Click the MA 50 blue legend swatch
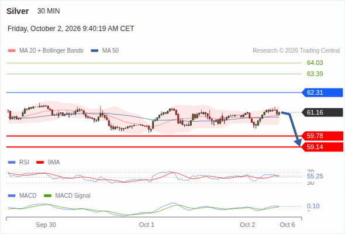 coord(95,51)
